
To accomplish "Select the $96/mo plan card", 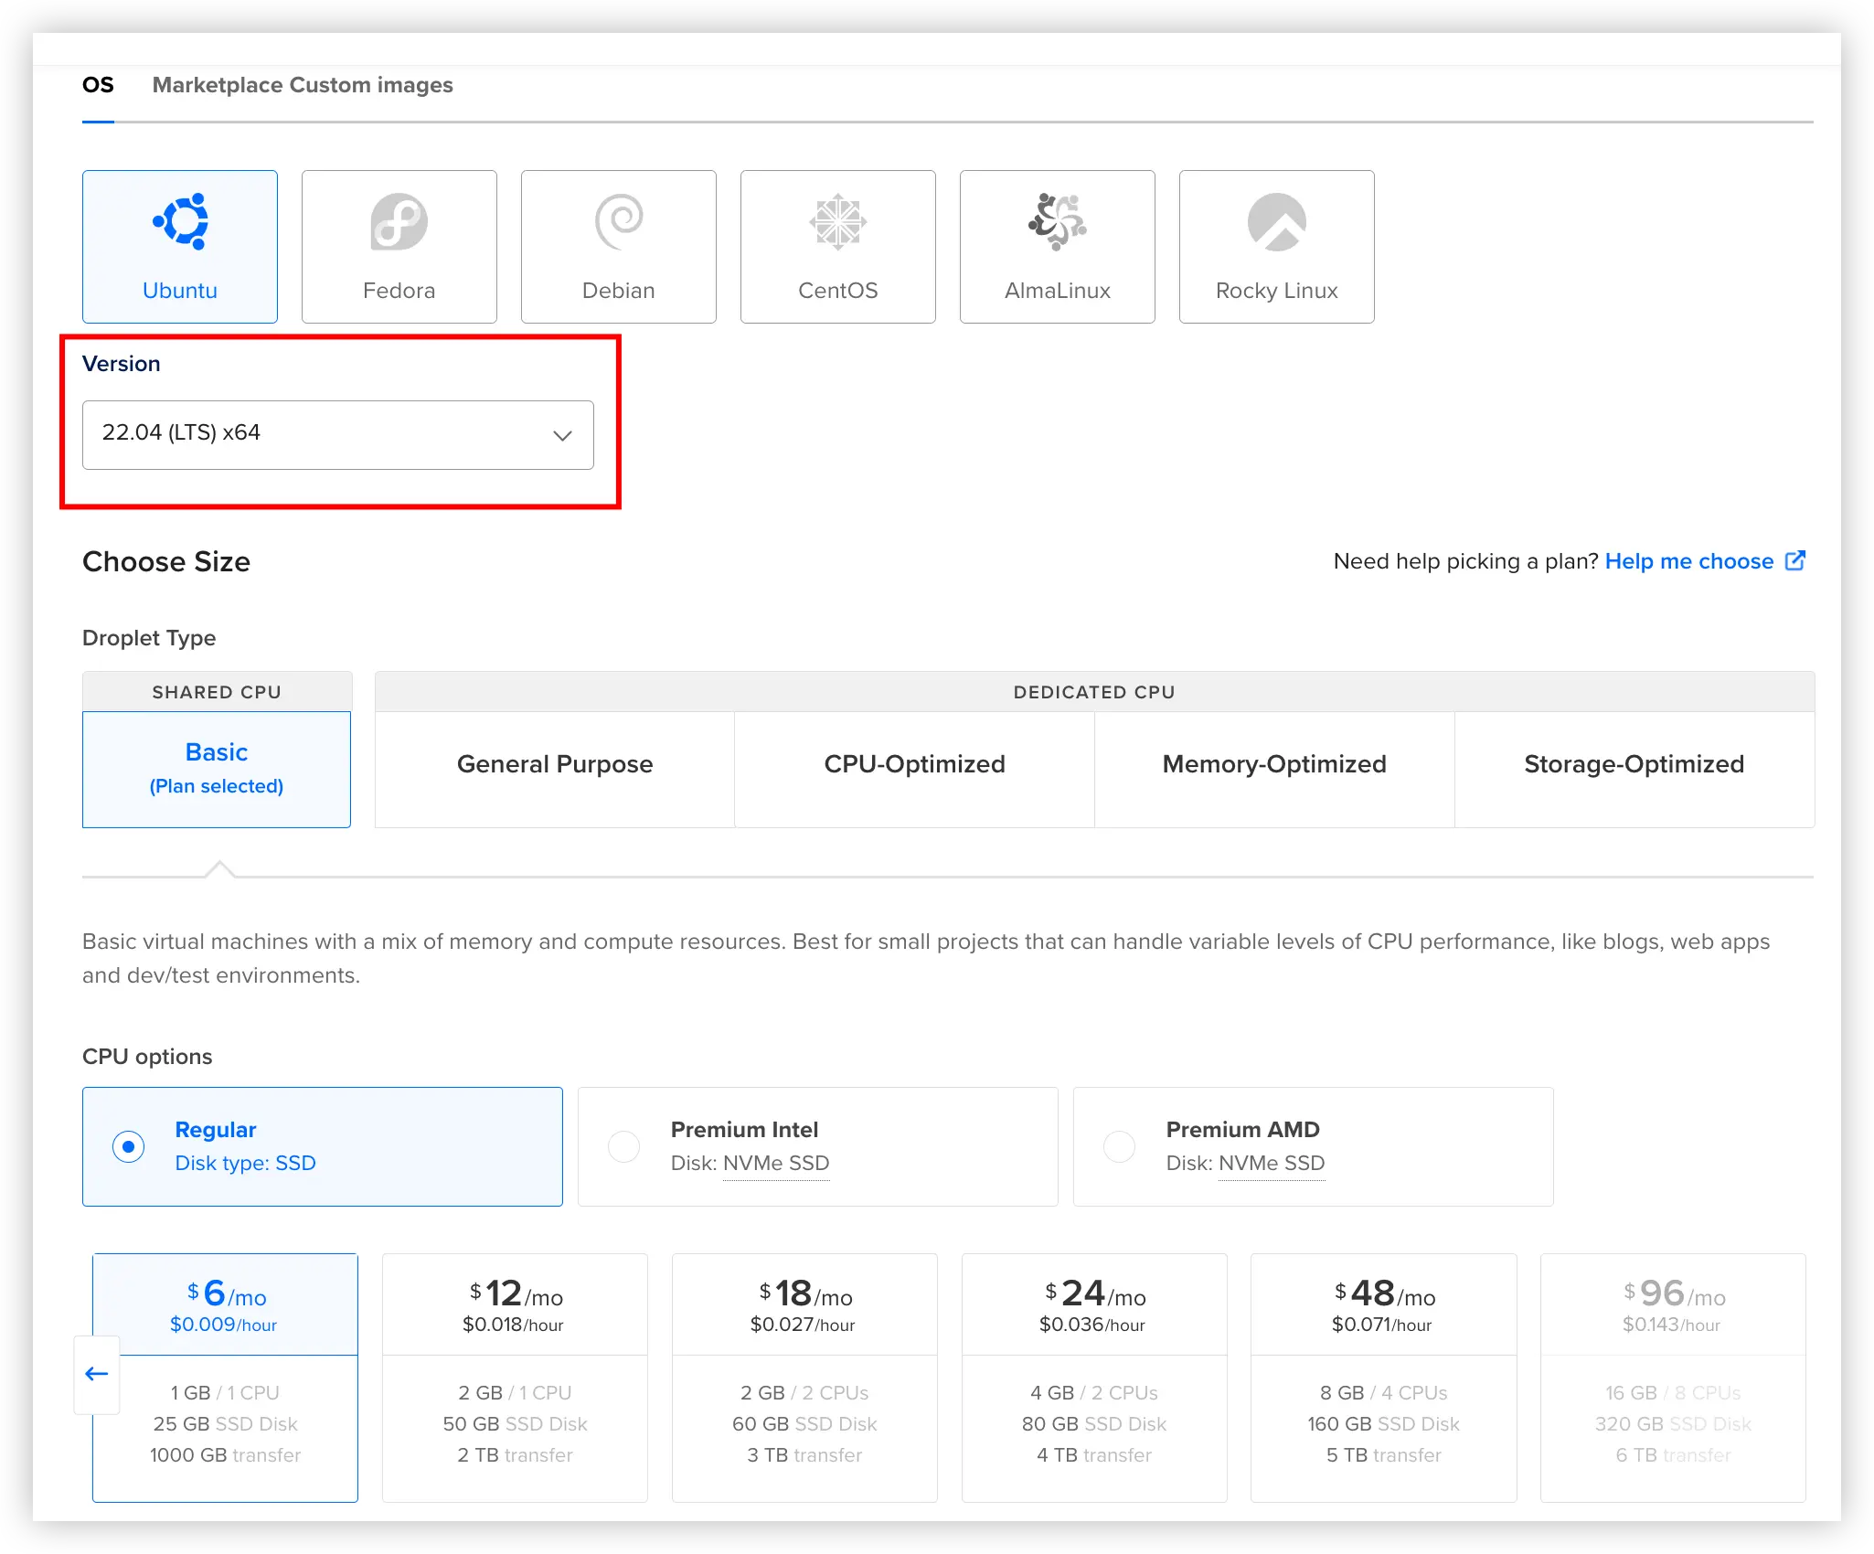I will pos(1673,1378).
